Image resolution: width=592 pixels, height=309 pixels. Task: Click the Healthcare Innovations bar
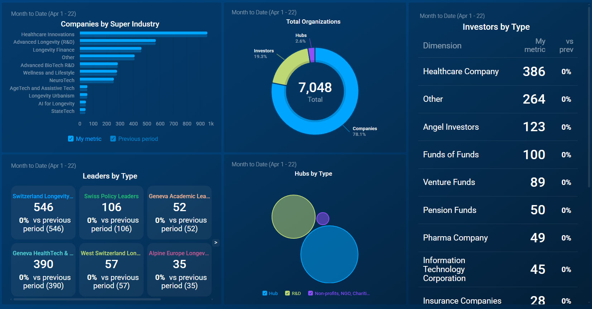143,33
